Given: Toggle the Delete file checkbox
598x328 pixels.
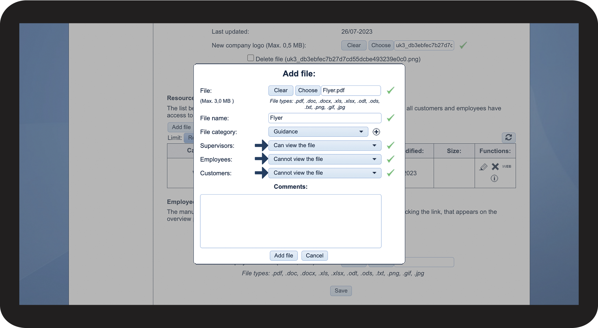Looking at the screenshot, I should (x=250, y=58).
